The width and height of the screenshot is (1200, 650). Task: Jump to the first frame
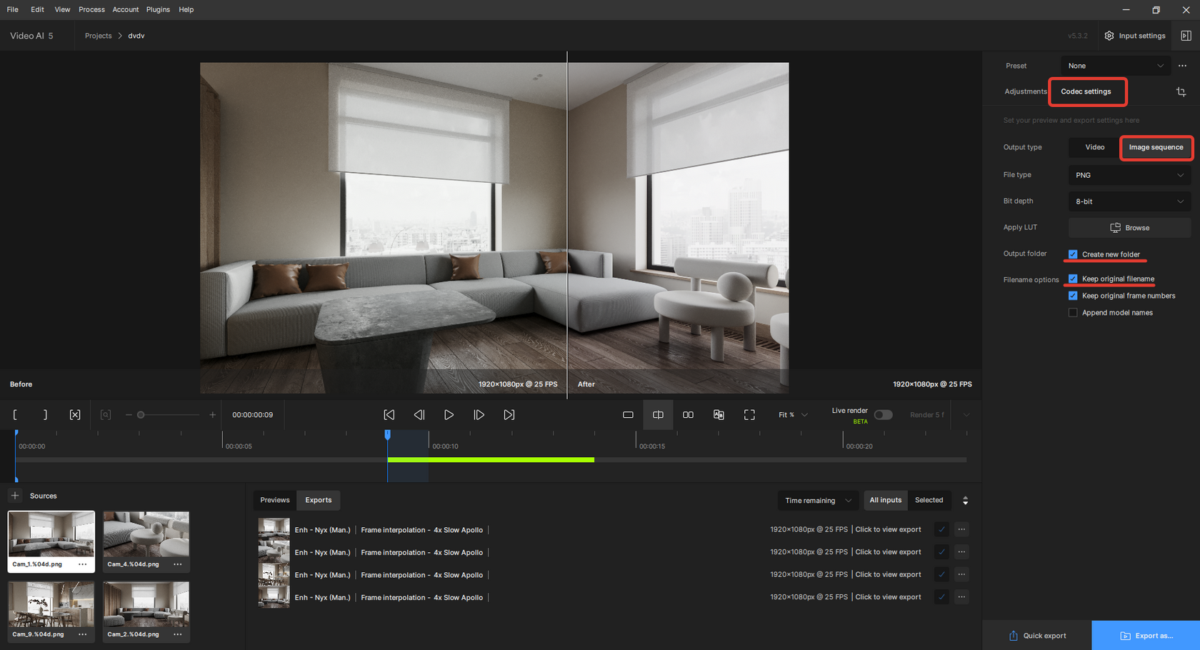click(389, 415)
